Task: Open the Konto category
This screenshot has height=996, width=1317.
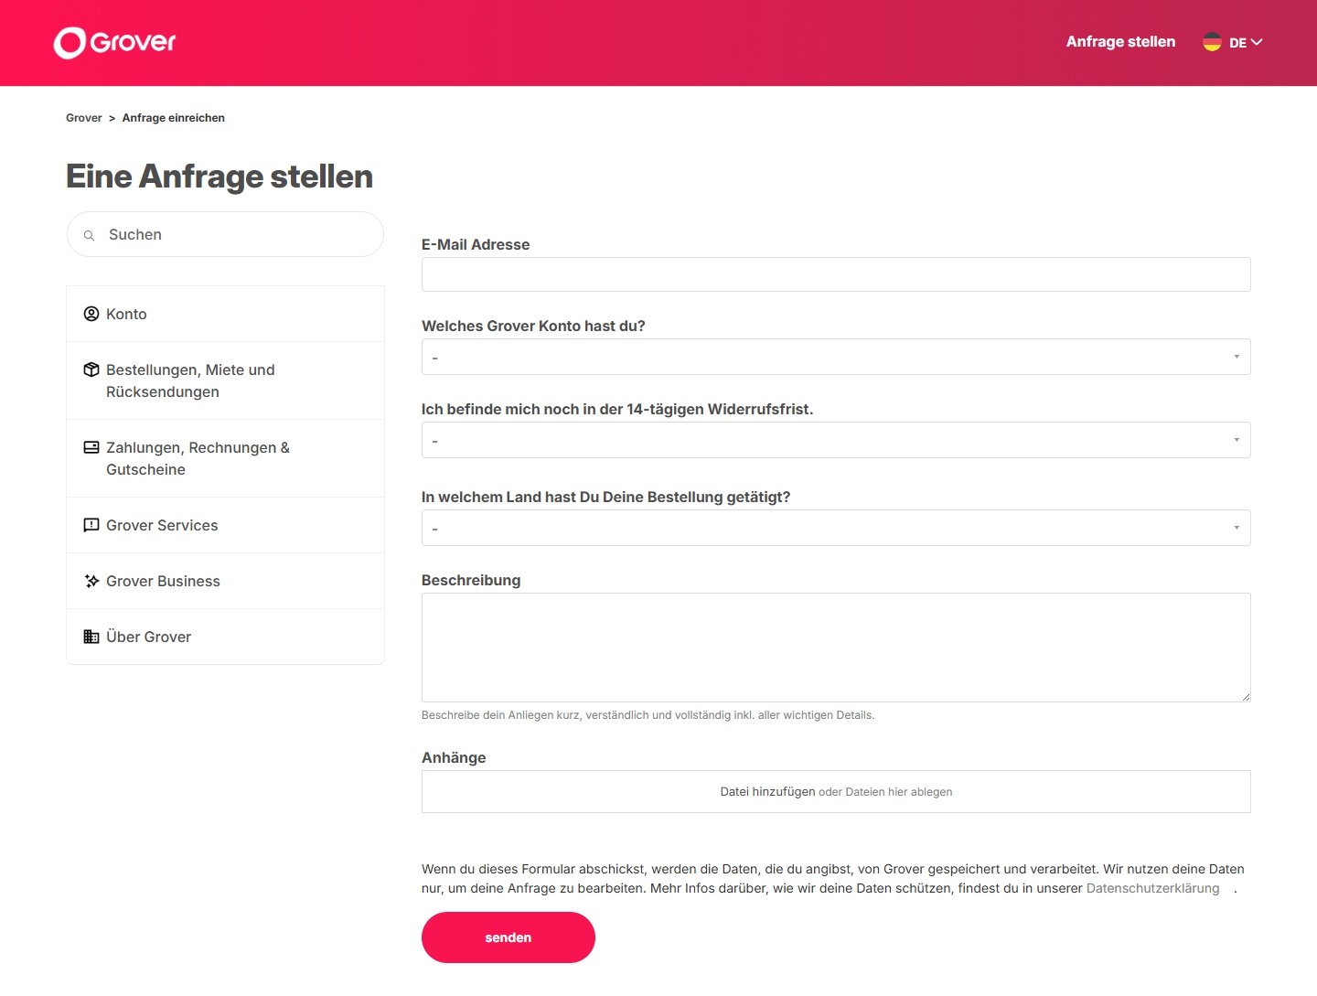Action: 225,314
